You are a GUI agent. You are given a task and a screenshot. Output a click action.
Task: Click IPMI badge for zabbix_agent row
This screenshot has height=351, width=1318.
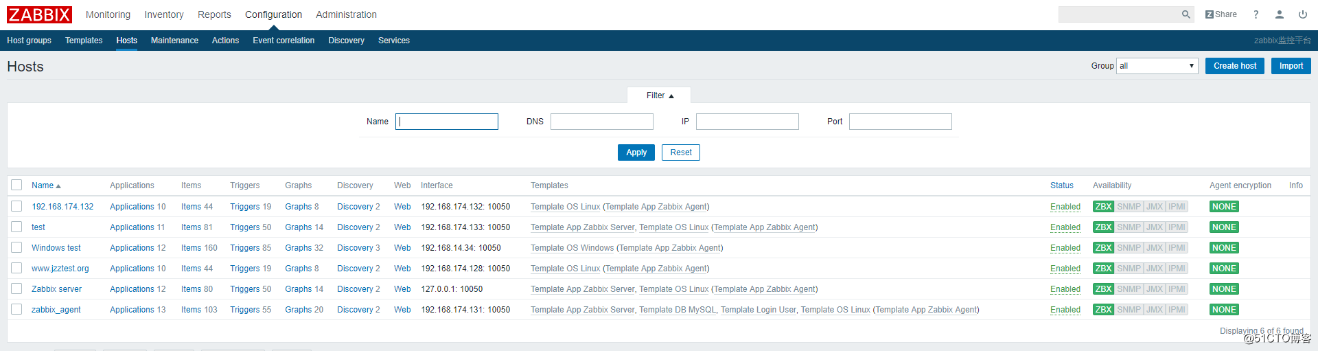click(1177, 310)
